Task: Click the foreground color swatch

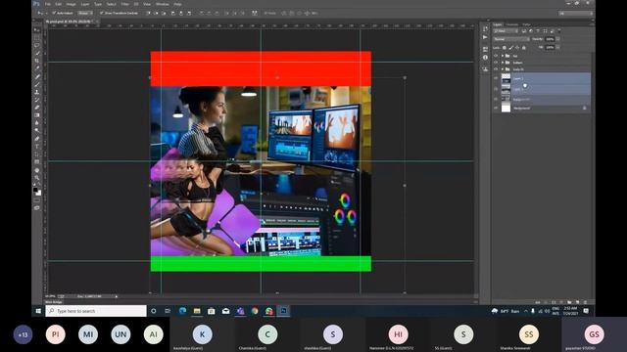Action: coord(35,190)
